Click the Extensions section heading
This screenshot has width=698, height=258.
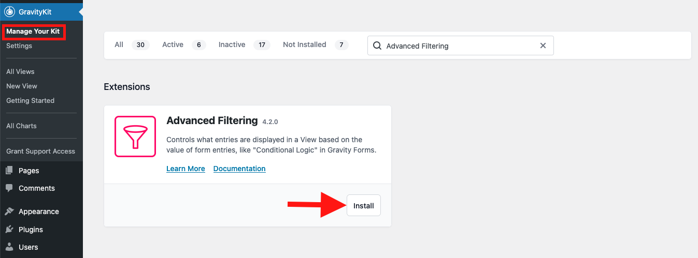tap(127, 87)
